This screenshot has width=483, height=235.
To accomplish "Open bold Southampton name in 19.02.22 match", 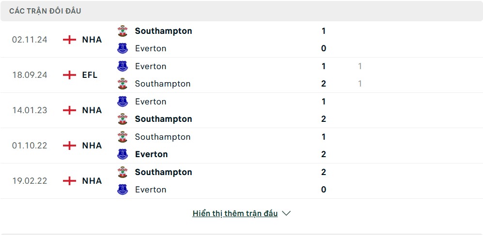I will point(164,172).
